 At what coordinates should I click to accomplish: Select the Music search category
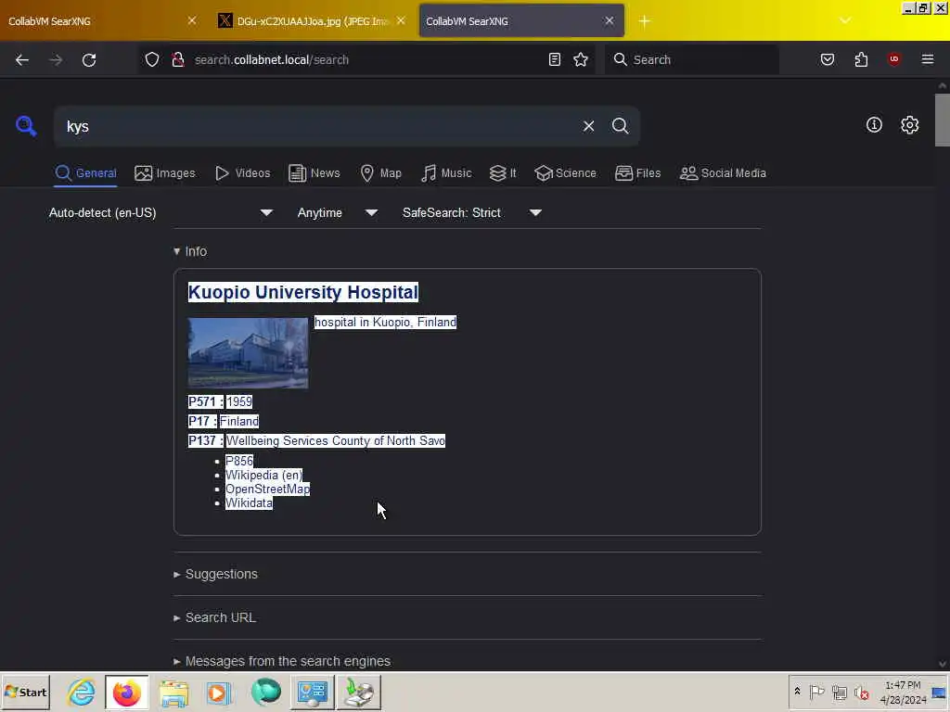[446, 173]
